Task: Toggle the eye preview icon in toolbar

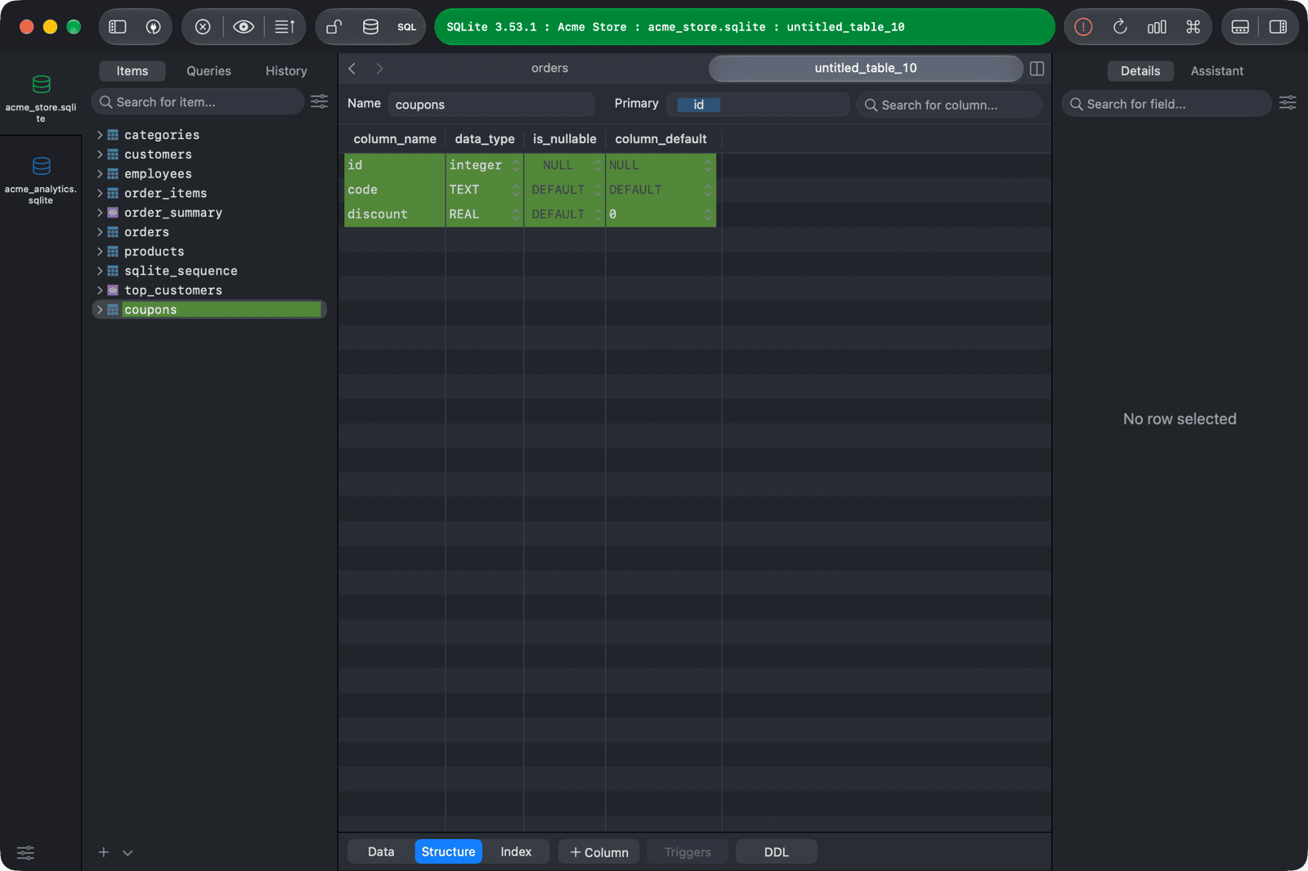Action: 244,27
